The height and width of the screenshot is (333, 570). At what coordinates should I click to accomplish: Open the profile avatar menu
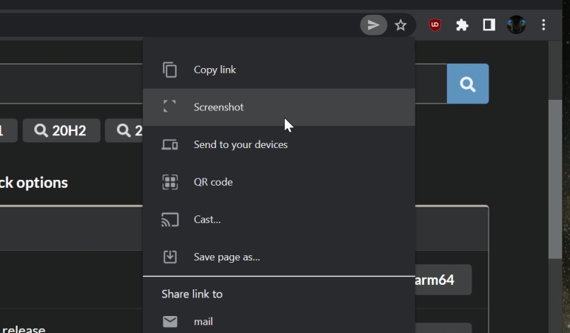coord(516,25)
